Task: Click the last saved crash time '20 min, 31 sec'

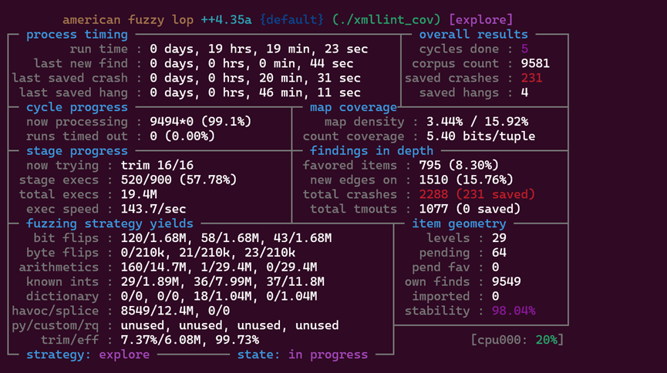Action: pos(310,78)
